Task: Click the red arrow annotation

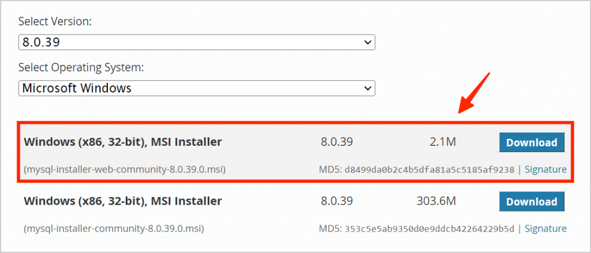Action: (473, 93)
